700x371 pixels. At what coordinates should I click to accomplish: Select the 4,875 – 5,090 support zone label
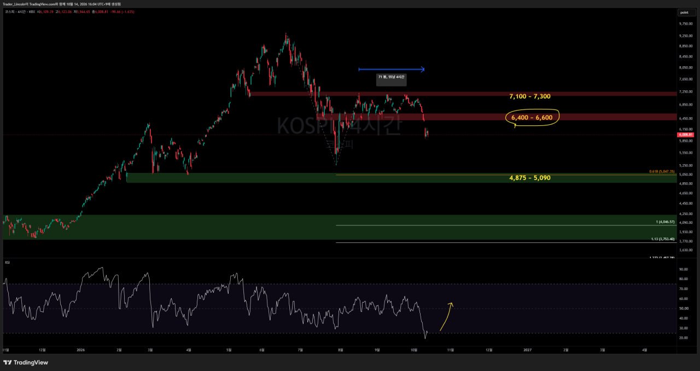point(529,178)
